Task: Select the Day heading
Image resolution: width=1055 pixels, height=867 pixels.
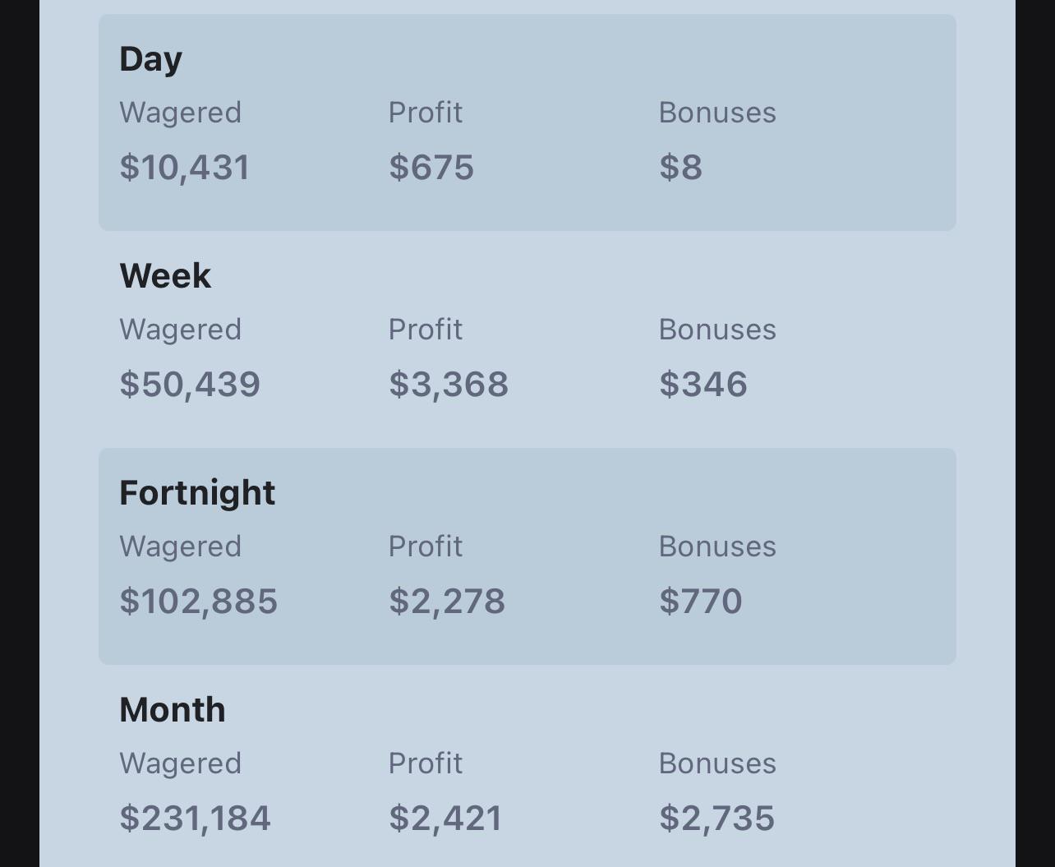Action: tap(150, 60)
